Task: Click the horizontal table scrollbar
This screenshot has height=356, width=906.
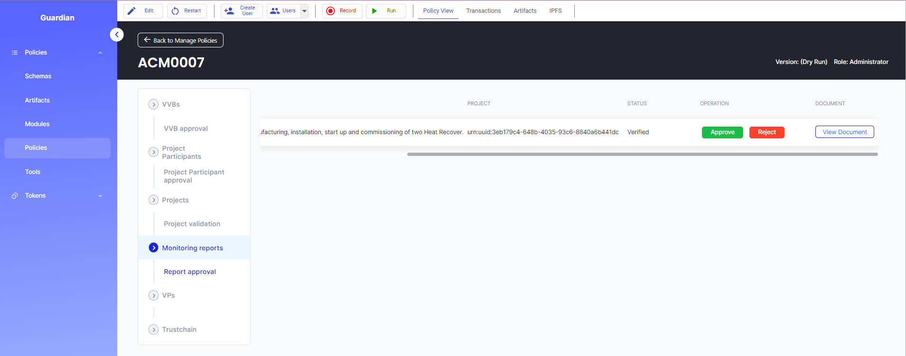Action: [642, 154]
